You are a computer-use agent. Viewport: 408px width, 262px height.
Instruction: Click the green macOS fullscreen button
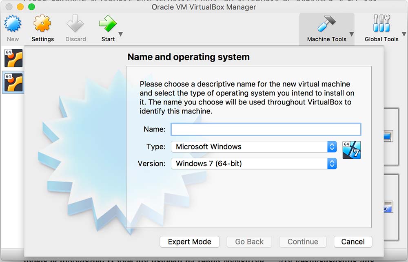[x=32, y=7]
